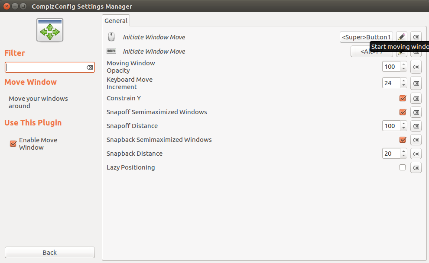
Task: Edit the mouse Initiate Window Move binding
Action: pyautogui.click(x=402, y=37)
